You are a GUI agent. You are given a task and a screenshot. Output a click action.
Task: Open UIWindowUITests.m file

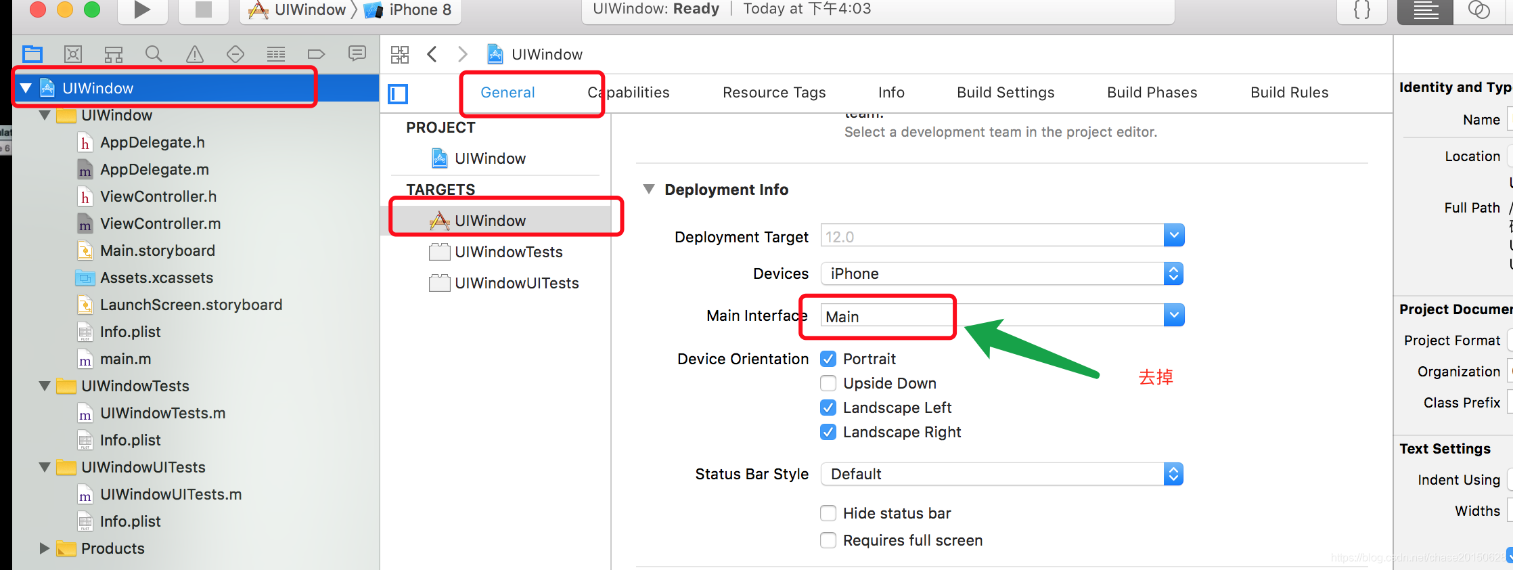click(159, 494)
